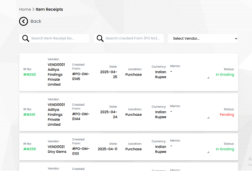Focus the Search Item Receipt No field
The height and width of the screenshot is (172, 252).
[54, 38]
